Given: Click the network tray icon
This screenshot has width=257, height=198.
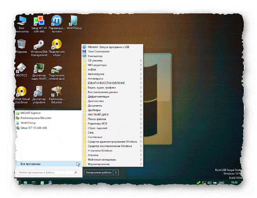Looking at the screenshot, I should coord(204,183).
